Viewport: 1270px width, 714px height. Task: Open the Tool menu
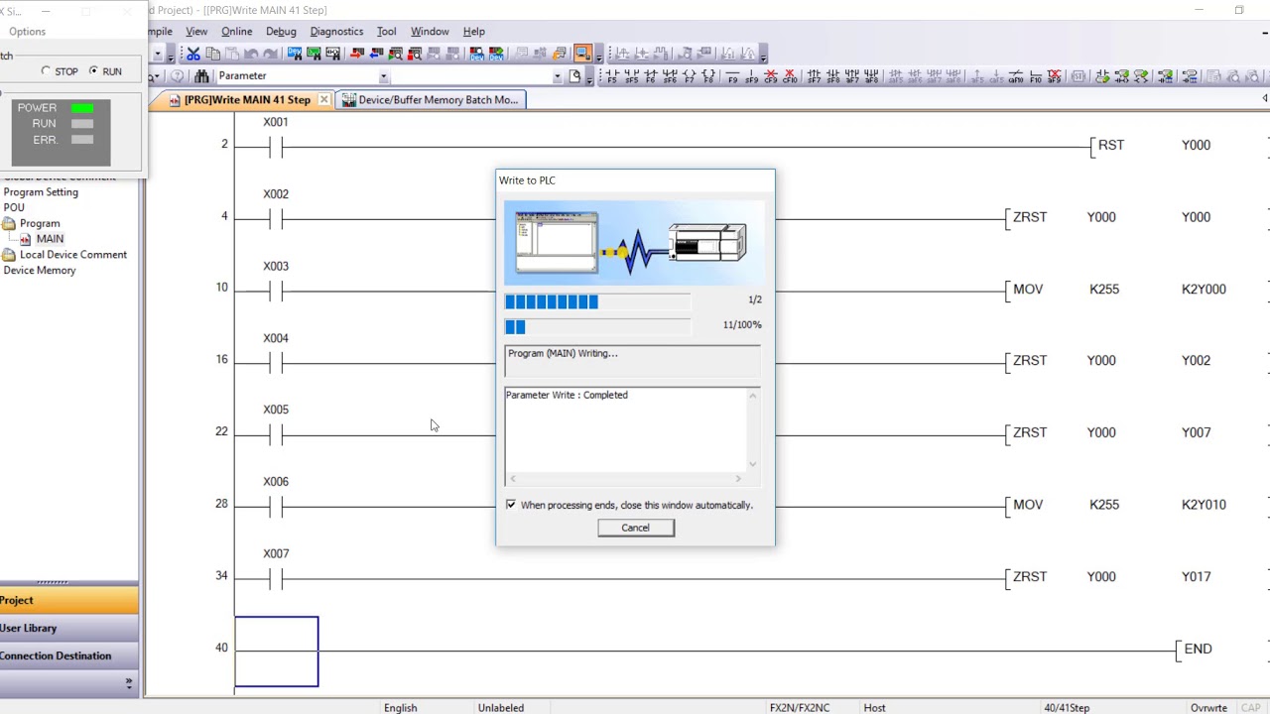(386, 32)
